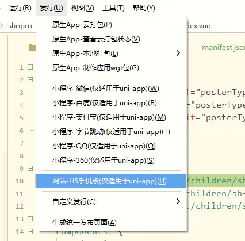This screenshot has width=245, height=241.
Task: Switch to the manifest.json tab
Action: (x=223, y=48)
